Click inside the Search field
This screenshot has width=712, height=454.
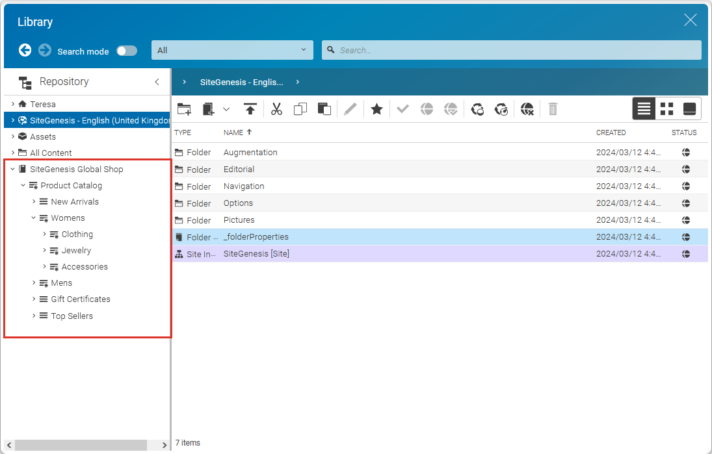click(x=512, y=49)
